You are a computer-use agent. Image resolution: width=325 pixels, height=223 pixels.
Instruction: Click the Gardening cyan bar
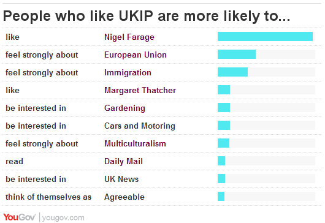click(224, 107)
